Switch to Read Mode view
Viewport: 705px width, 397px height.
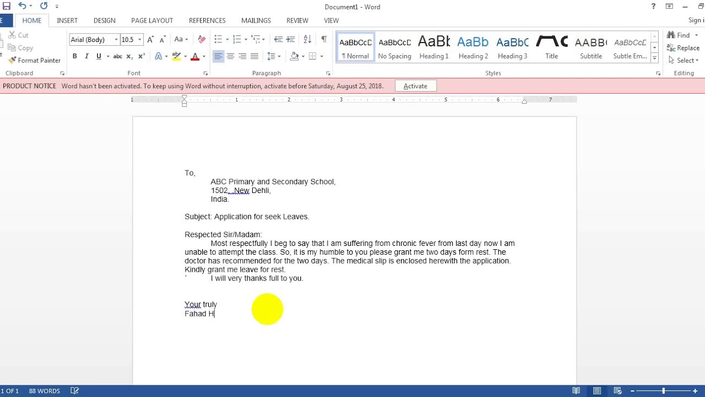pyautogui.click(x=576, y=391)
